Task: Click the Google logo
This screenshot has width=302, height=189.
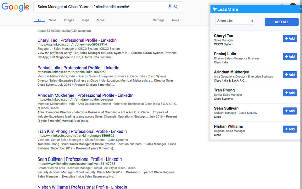Action: point(15,7)
